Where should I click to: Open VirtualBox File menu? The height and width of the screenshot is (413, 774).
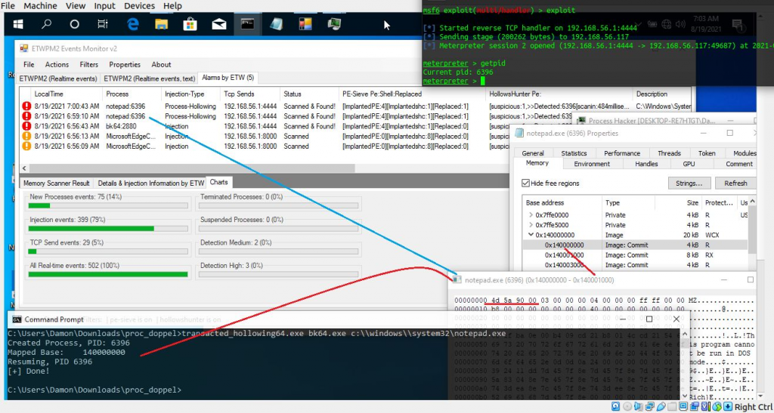(8, 6)
